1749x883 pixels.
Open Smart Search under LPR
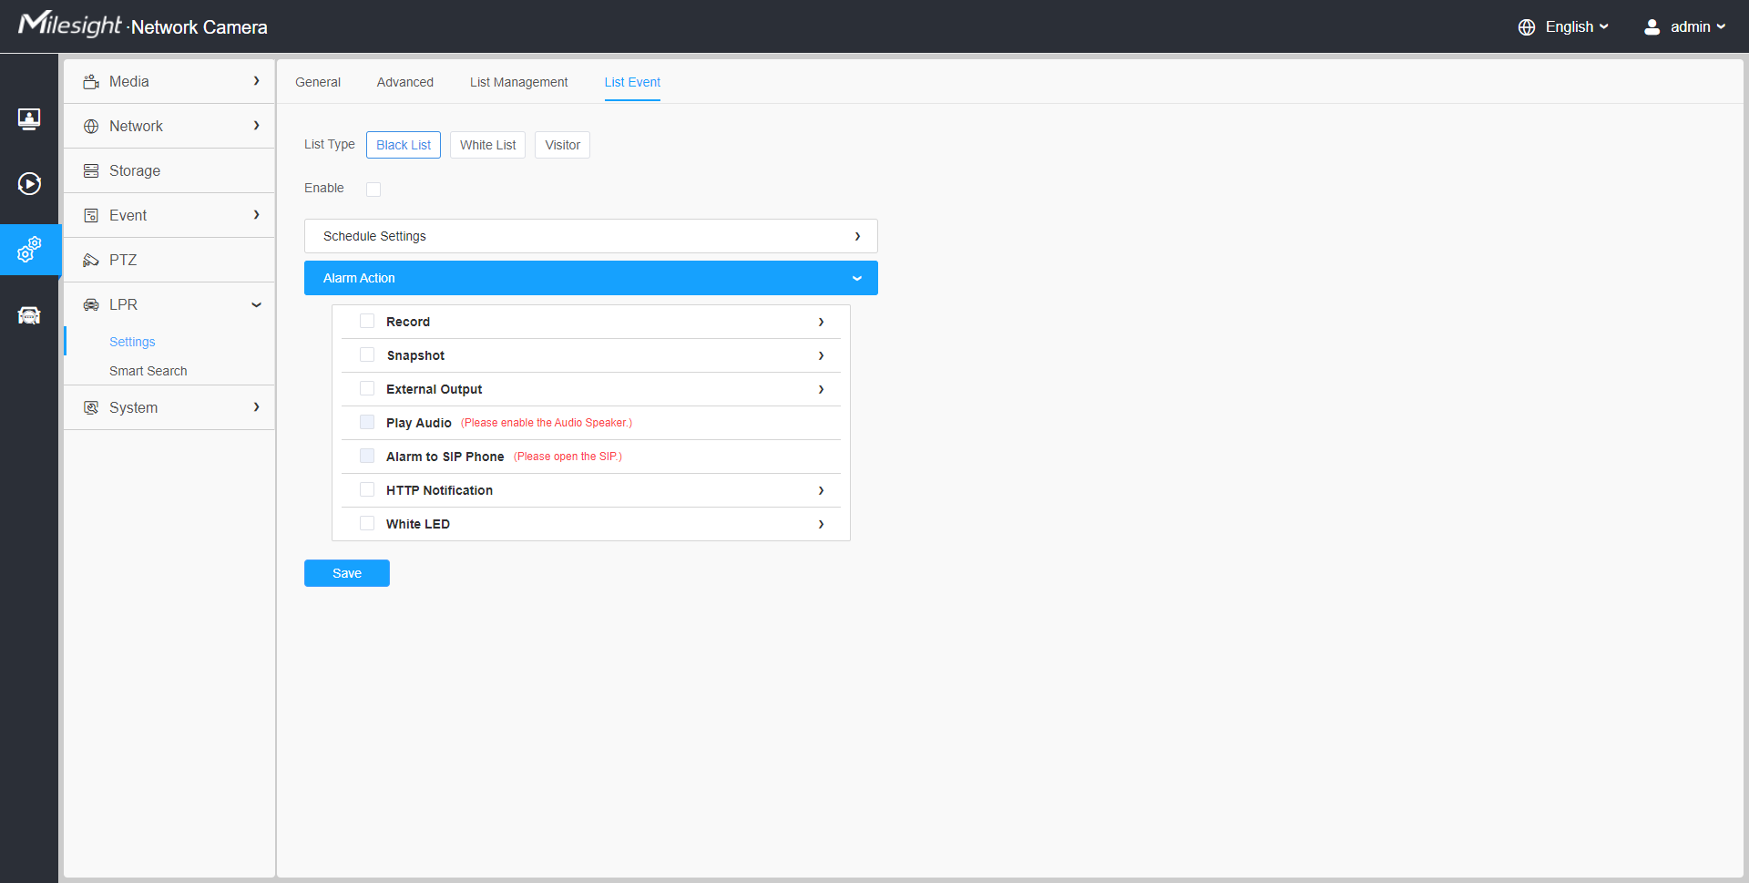pos(148,371)
